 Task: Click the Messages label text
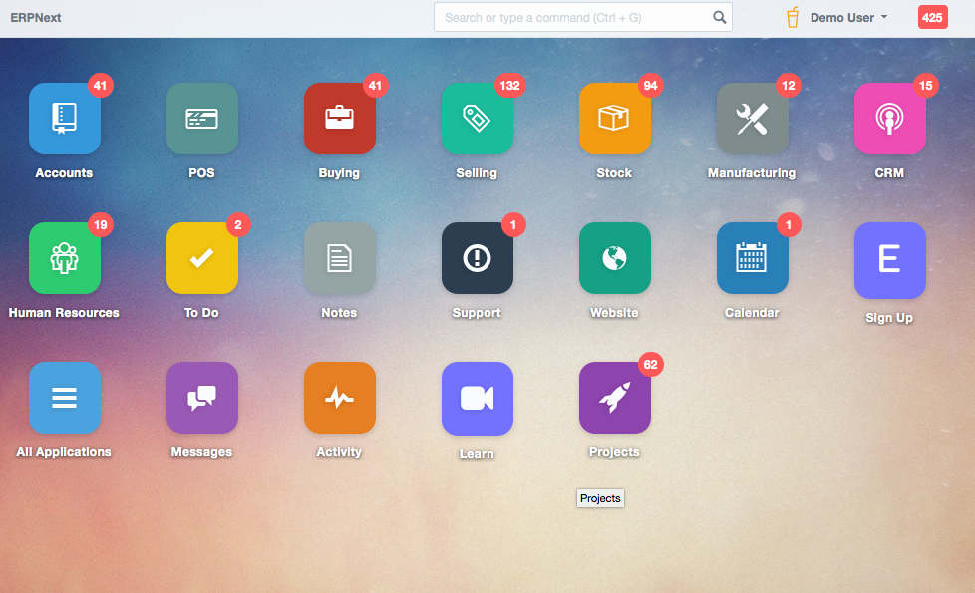click(x=201, y=452)
